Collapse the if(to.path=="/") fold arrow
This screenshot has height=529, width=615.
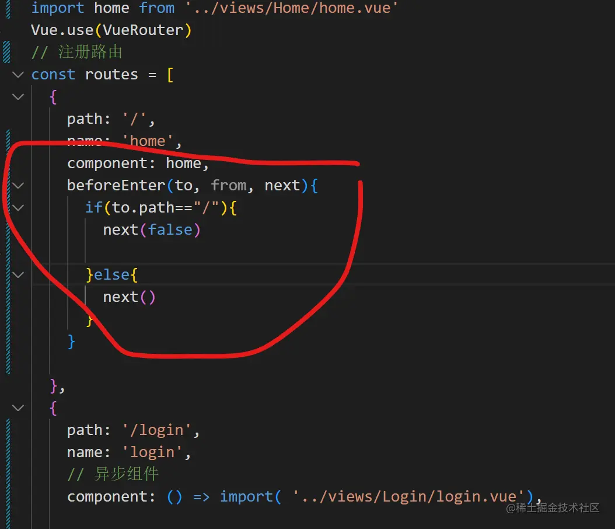[18, 208]
